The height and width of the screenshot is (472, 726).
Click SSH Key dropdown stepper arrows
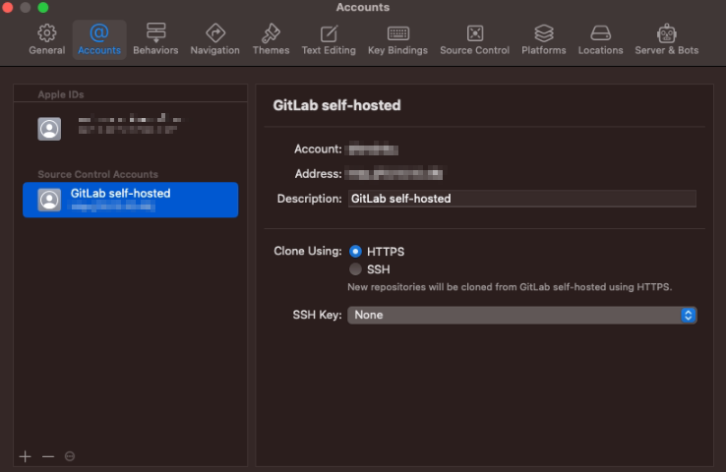tap(689, 315)
